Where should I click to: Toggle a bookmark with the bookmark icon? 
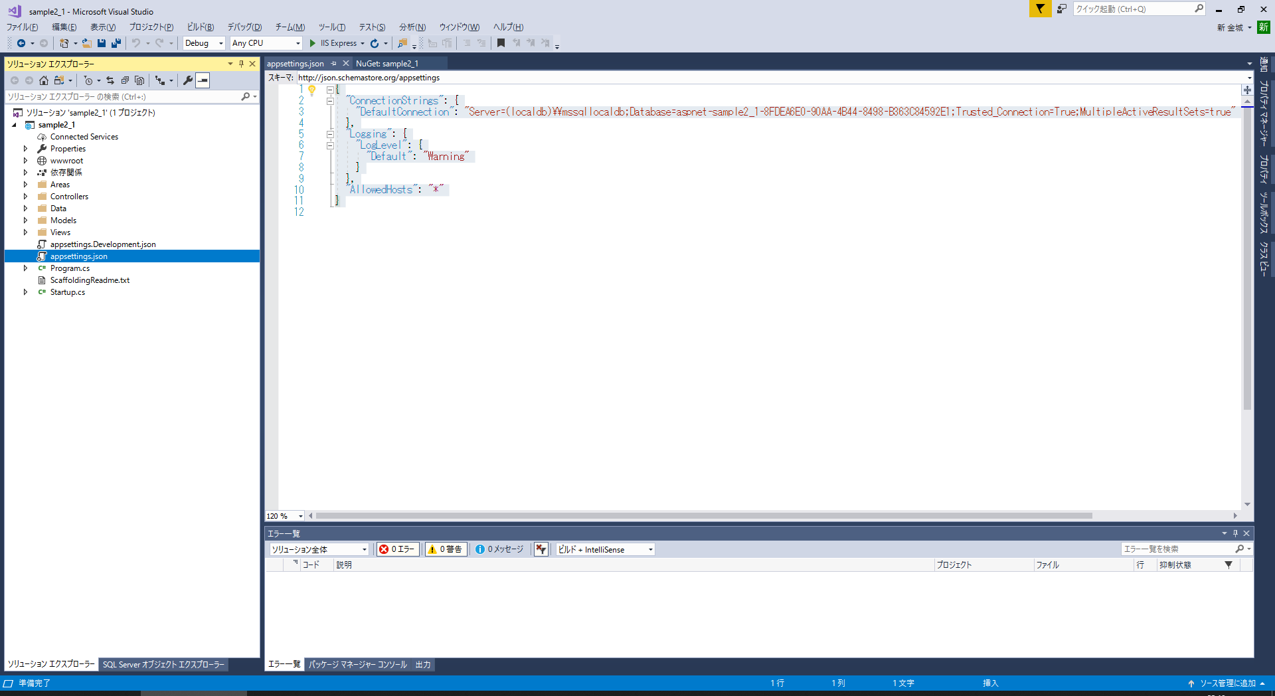point(501,43)
